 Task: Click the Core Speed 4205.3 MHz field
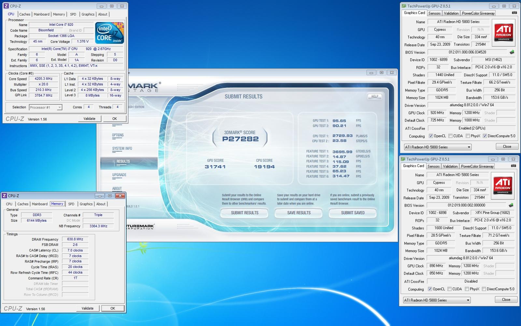44,79
